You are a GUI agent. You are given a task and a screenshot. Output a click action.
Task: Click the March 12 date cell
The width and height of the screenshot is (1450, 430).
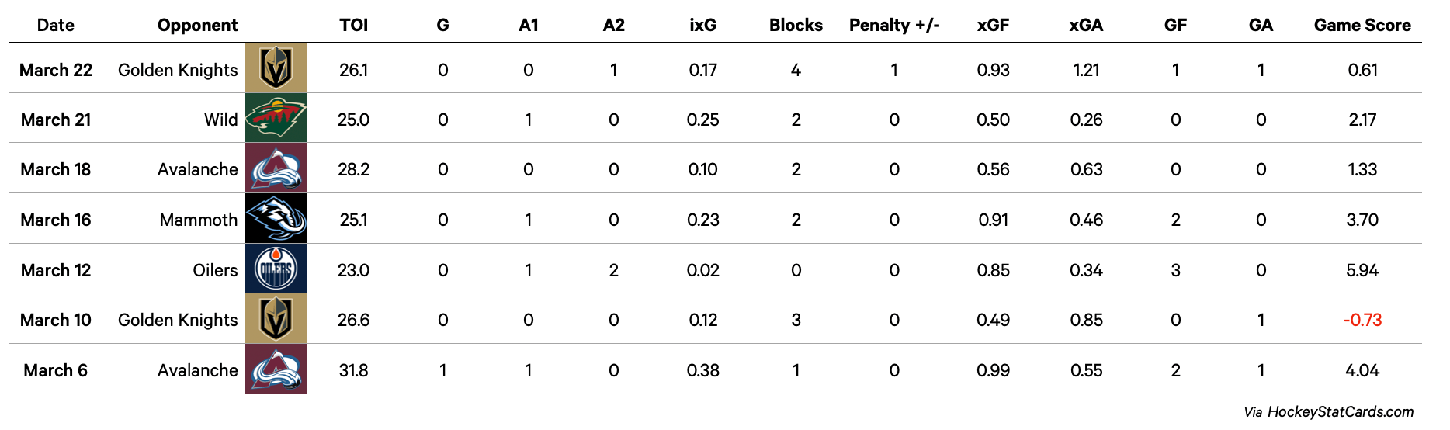click(x=56, y=270)
